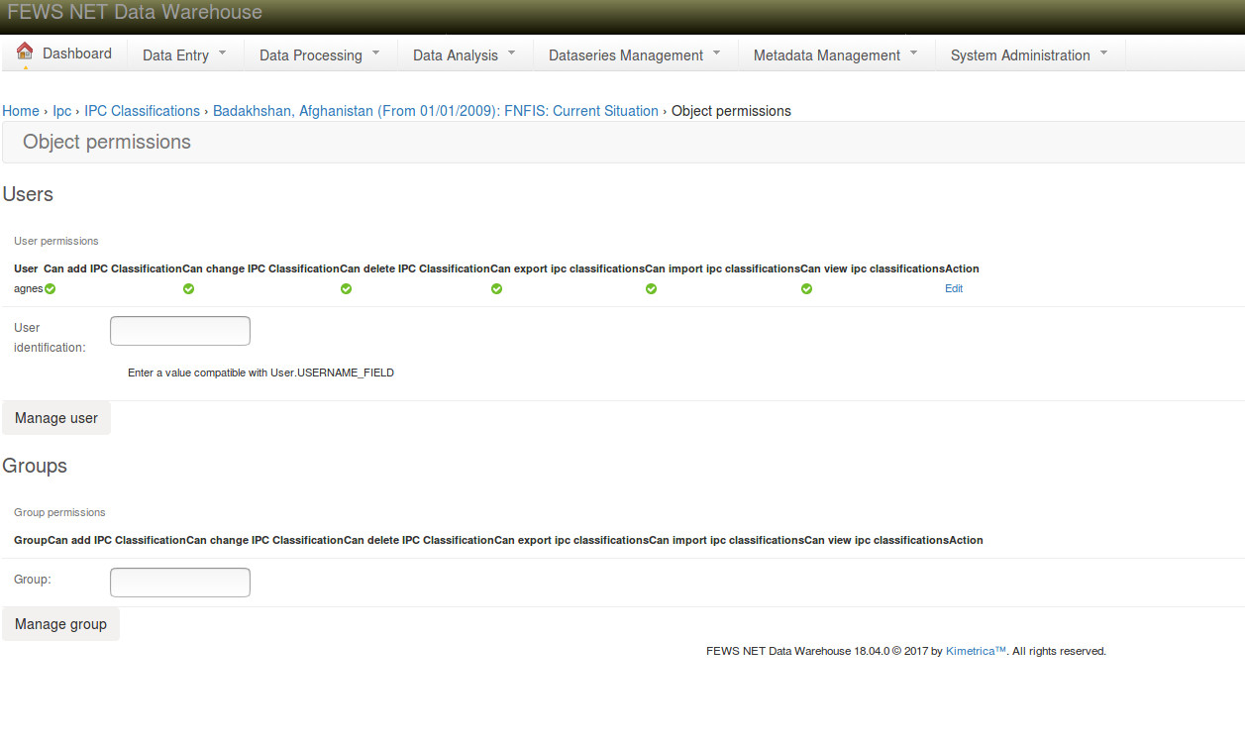Open the Data Processing dropdown menu
This screenshot has height=746, width=1245.
click(320, 55)
